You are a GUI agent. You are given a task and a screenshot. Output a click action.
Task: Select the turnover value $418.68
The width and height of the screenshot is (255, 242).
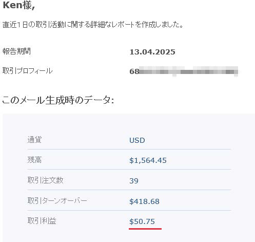[x=144, y=201]
